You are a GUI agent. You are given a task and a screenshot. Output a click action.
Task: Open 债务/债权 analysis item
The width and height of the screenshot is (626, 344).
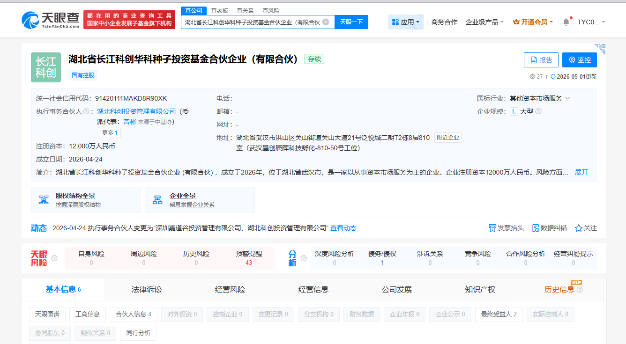tap(382, 258)
